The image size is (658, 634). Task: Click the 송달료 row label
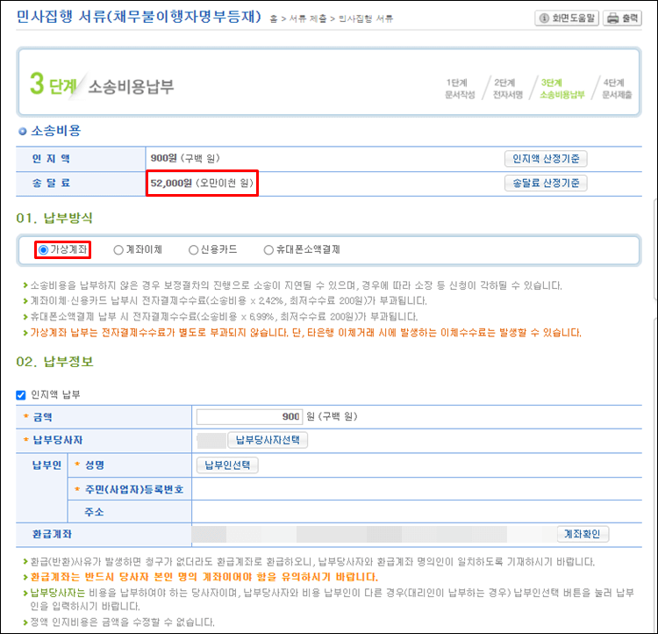coord(51,184)
